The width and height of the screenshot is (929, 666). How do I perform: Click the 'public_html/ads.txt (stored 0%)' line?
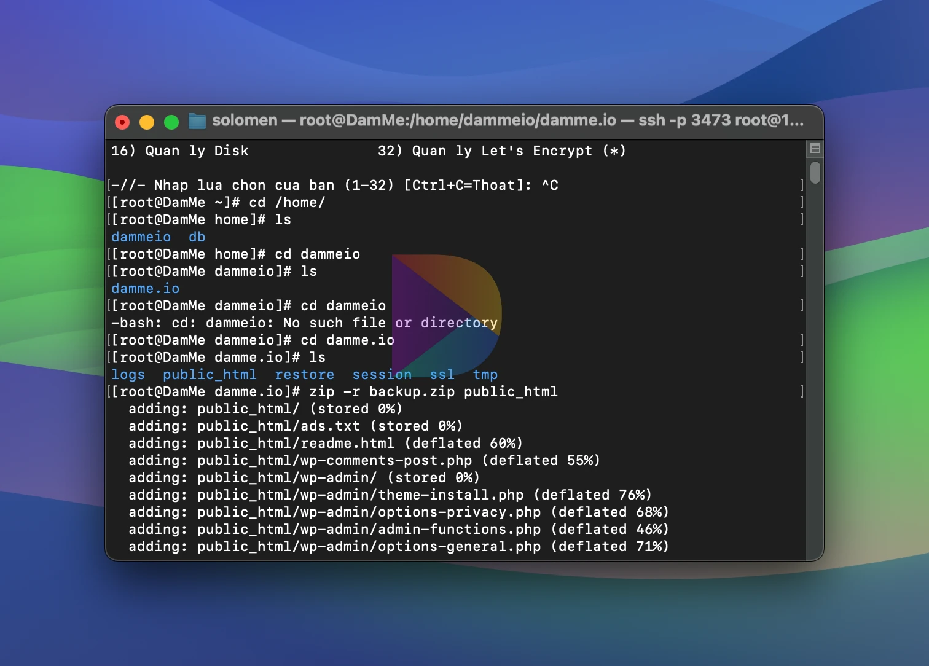point(296,426)
